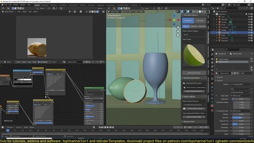Disable rendering of Circle in outliner

[x=252, y=25]
